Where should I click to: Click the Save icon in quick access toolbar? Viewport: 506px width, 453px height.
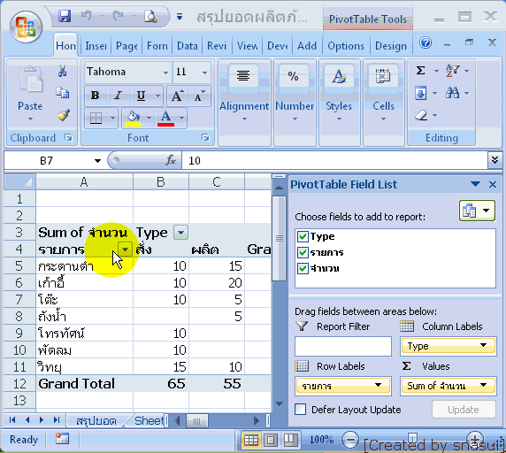coord(65,16)
